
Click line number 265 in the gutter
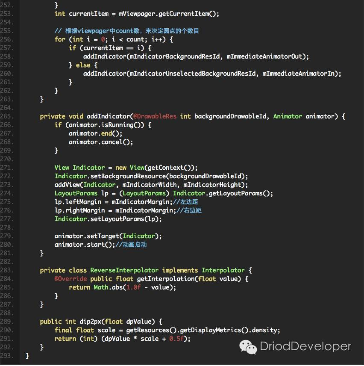[x=6, y=116]
